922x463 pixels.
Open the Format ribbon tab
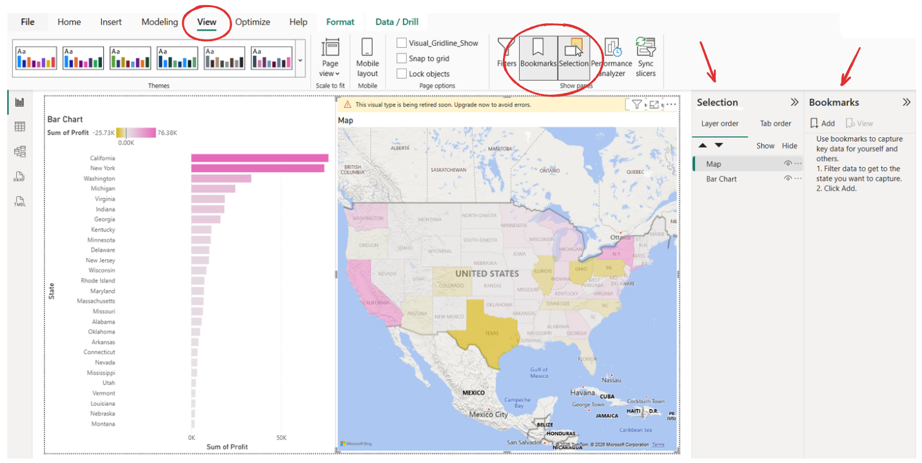(340, 22)
